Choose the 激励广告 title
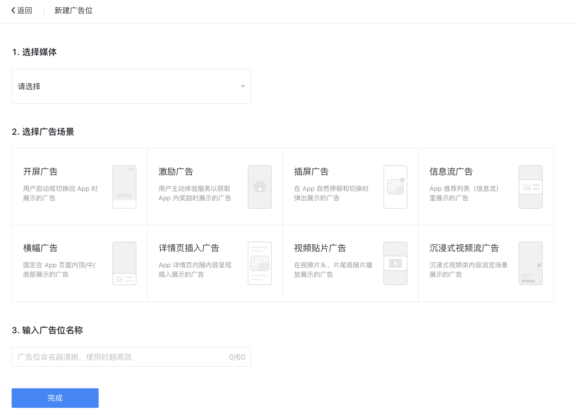 (x=176, y=172)
